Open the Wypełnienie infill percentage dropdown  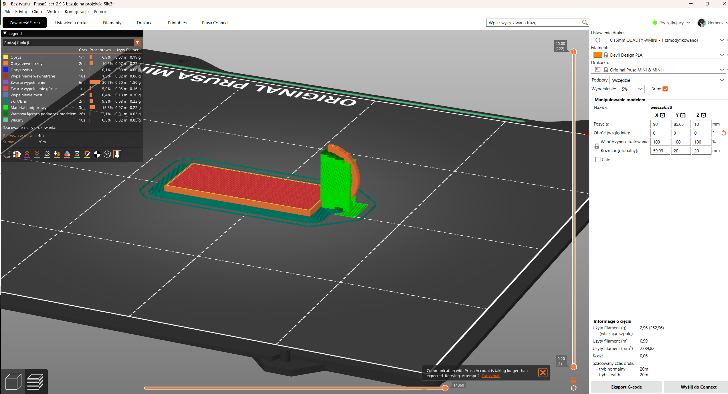630,89
